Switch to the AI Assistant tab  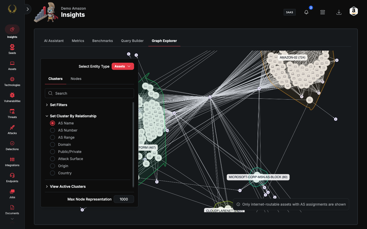[x=54, y=41]
